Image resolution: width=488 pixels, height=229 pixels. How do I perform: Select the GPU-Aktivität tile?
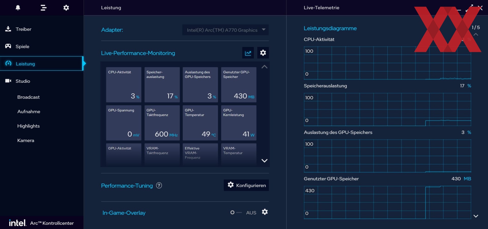point(124,155)
